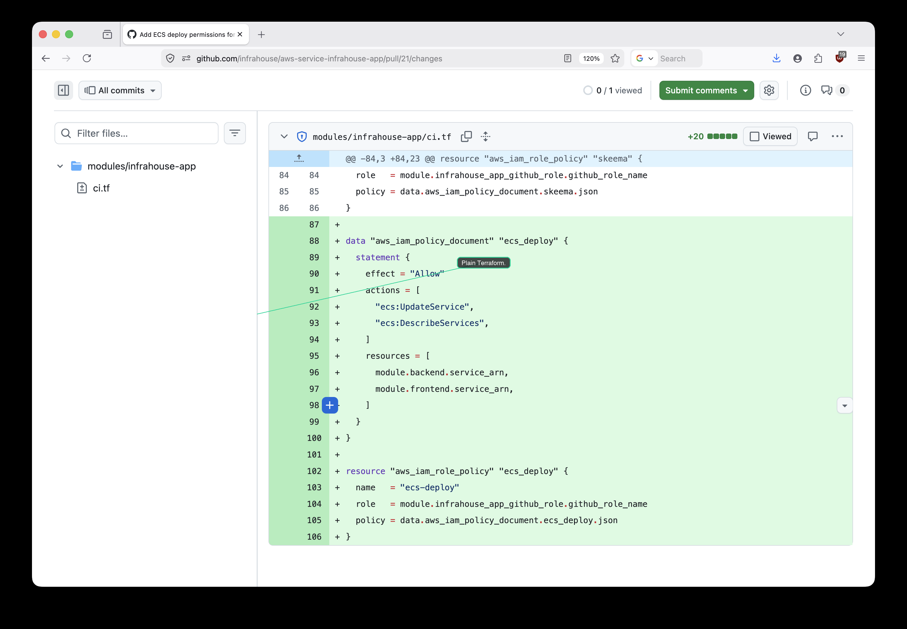Reset the 120% zoom level
The width and height of the screenshot is (907, 629).
click(591, 58)
